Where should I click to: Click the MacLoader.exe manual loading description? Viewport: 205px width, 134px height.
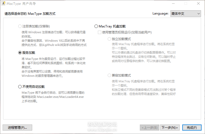tap(53, 97)
